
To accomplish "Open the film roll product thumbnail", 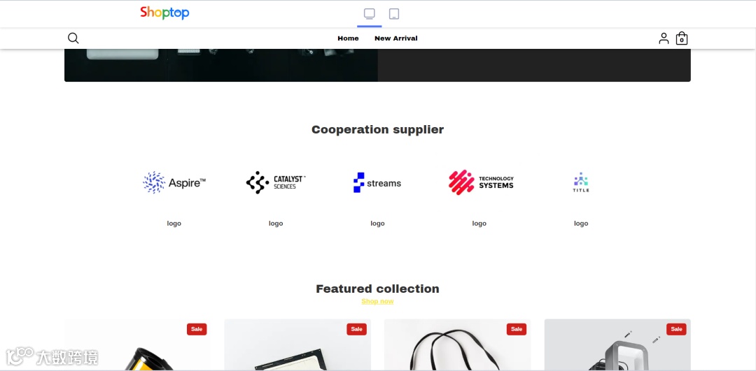I will click(137, 345).
